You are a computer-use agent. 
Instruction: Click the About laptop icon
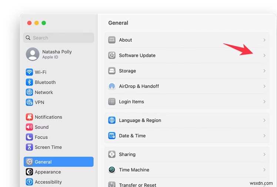[112, 40]
